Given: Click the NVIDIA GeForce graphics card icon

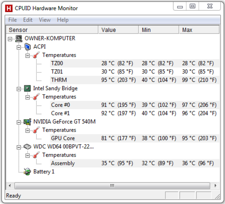Looking at the screenshot, I should (27, 122).
